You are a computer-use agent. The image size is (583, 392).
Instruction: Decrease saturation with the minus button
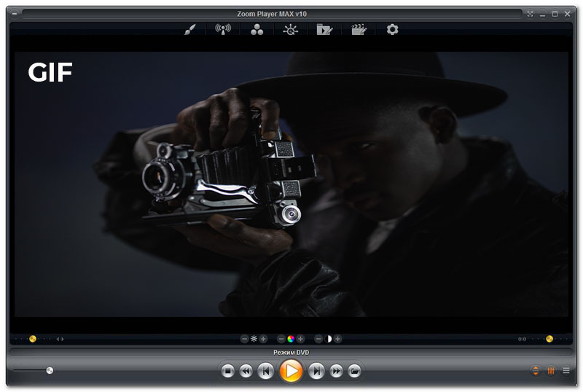[281, 339]
